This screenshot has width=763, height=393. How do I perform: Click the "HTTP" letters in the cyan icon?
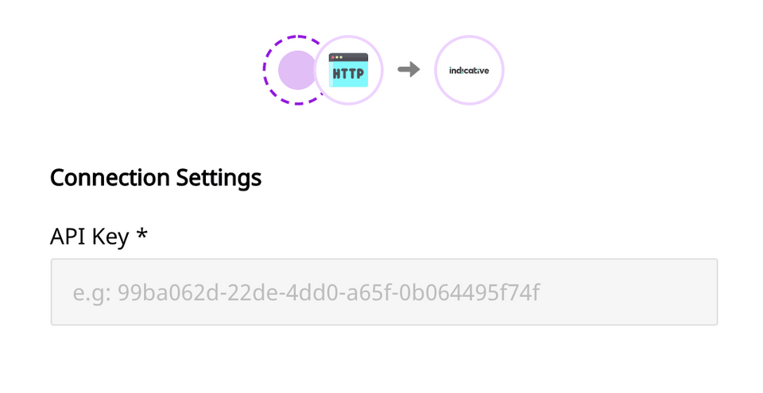[348, 74]
